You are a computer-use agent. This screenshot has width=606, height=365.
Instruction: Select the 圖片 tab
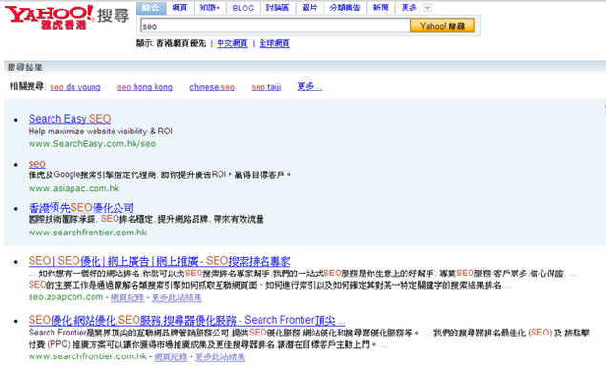[x=309, y=8]
